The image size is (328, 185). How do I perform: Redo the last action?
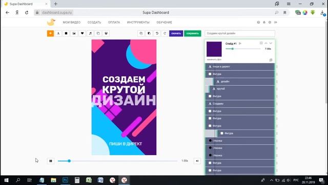[x=165, y=33]
